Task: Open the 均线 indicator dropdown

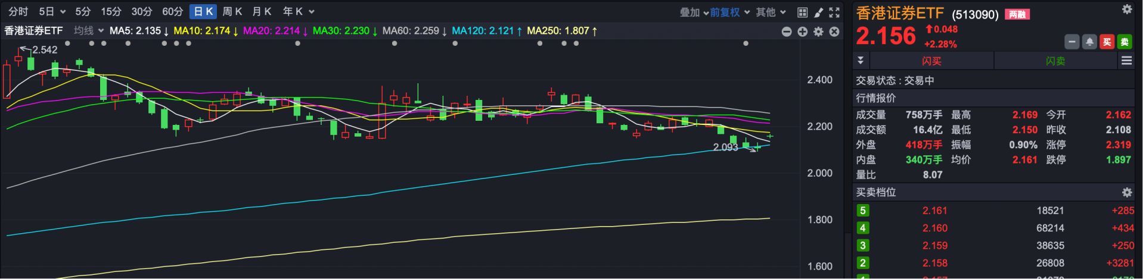Action: pyautogui.click(x=88, y=30)
